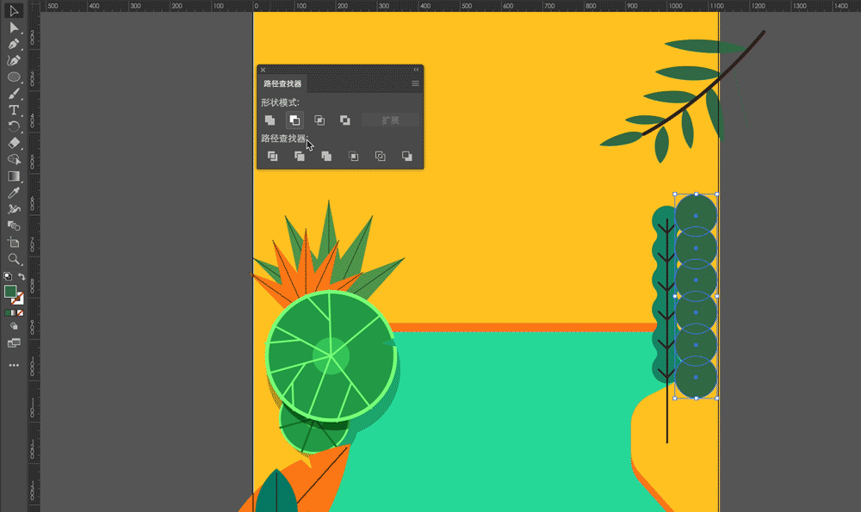This screenshot has width=861, height=512.
Task: Select the Zoom magnifier tool
Action: pyautogui.click(x=14, y=258)
